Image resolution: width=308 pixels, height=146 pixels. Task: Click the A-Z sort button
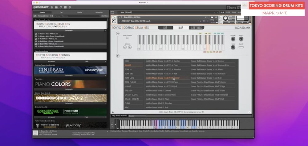tap(52, 16)
